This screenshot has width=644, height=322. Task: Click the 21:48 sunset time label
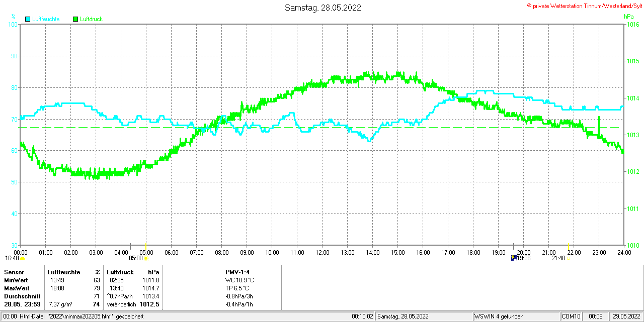pos(558,258)
